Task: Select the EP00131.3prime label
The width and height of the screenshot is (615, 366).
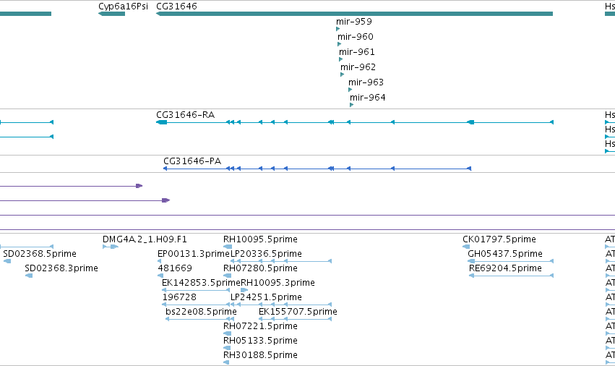Action: click(194, 254)
